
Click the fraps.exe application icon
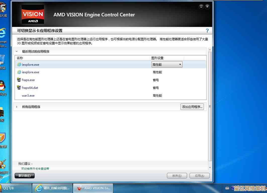[x=19, y=80]
